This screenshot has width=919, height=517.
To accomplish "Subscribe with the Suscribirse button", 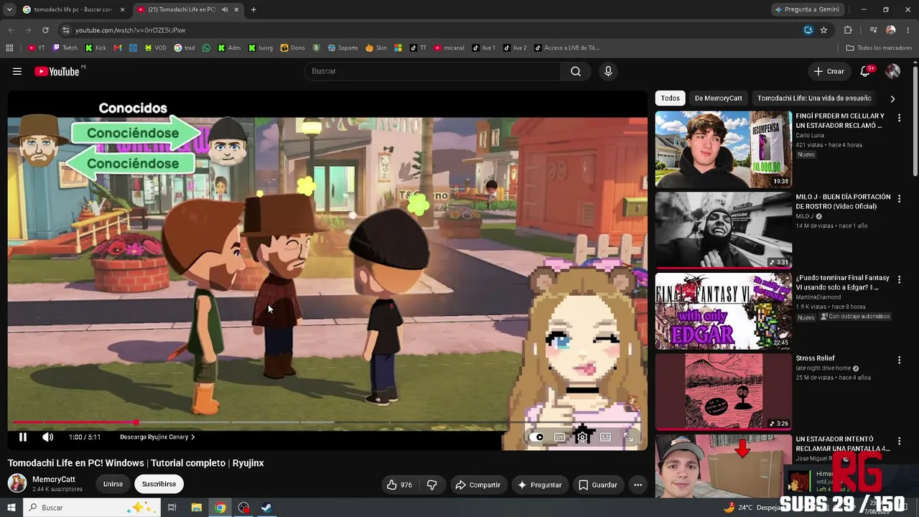I will pos(159,484).
